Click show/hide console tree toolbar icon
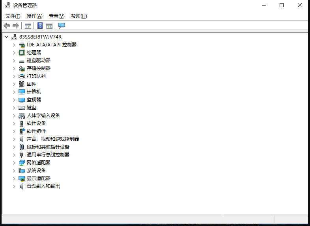This screenshot has width=310, height=226. [x=28, y=26]
